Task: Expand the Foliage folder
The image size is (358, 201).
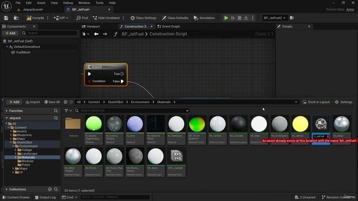Action: (x=16, y=150)
